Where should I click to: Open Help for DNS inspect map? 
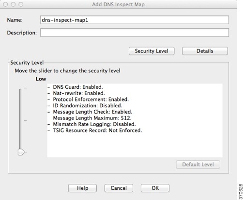(82, 188)
